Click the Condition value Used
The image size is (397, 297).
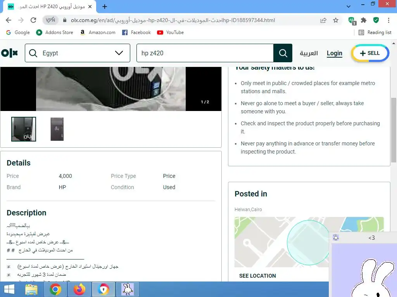169,187
